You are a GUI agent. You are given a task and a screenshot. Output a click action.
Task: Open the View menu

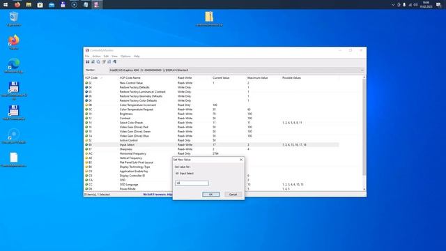[x=114, y=56]
